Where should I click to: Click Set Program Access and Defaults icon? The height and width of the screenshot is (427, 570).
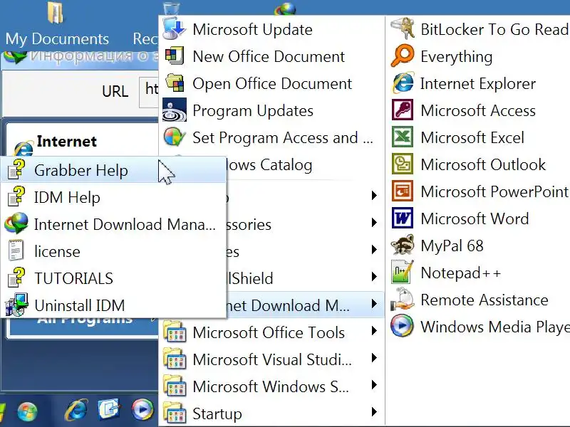[x=174, y=137]
